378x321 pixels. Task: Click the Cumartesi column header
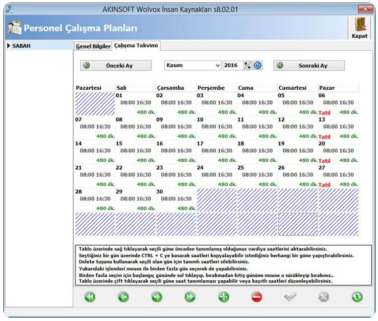coord(298,88)
